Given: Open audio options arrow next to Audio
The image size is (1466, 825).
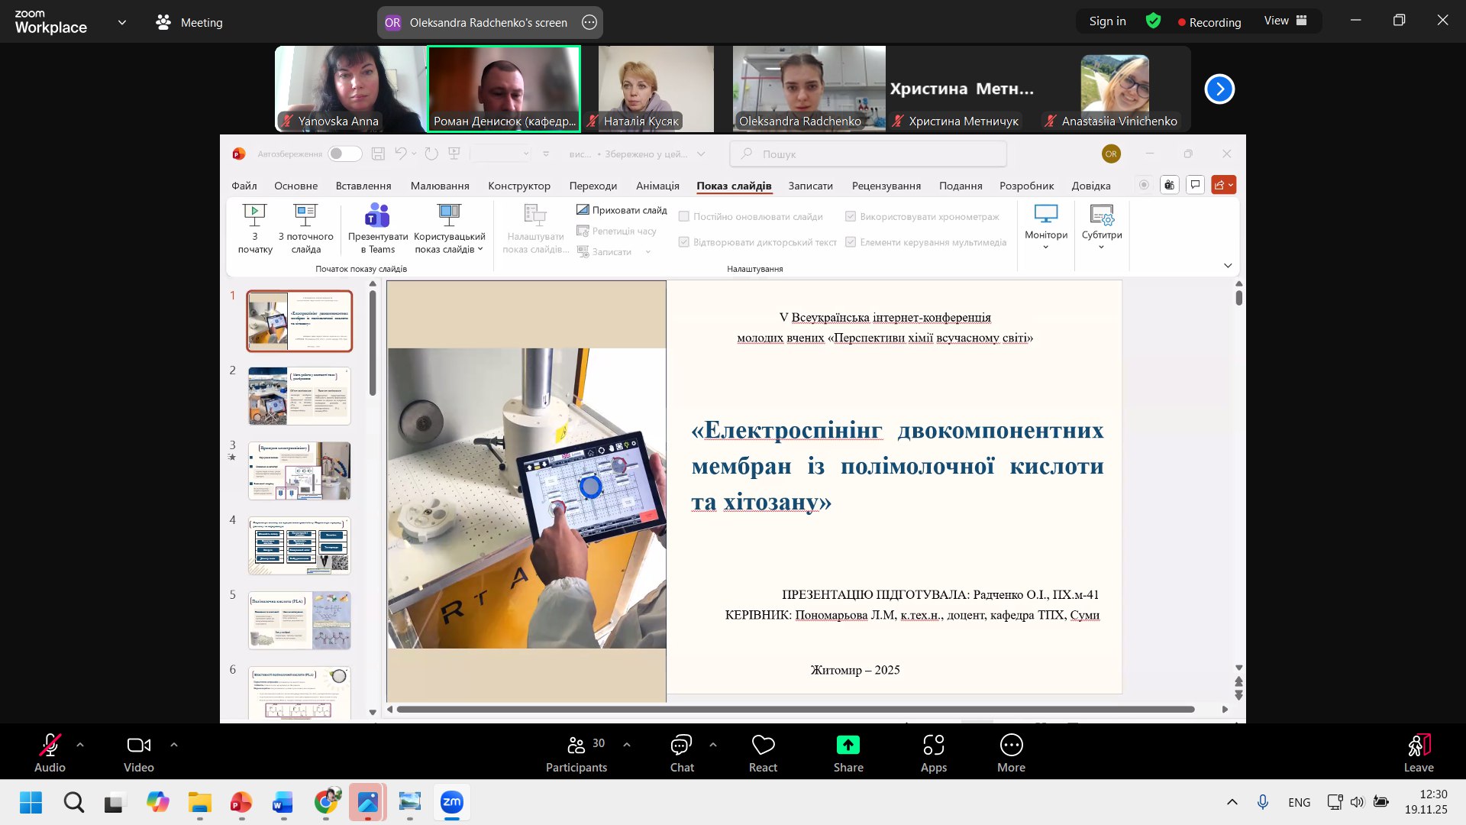Looking at the screenshot, I should pos(80,744).
